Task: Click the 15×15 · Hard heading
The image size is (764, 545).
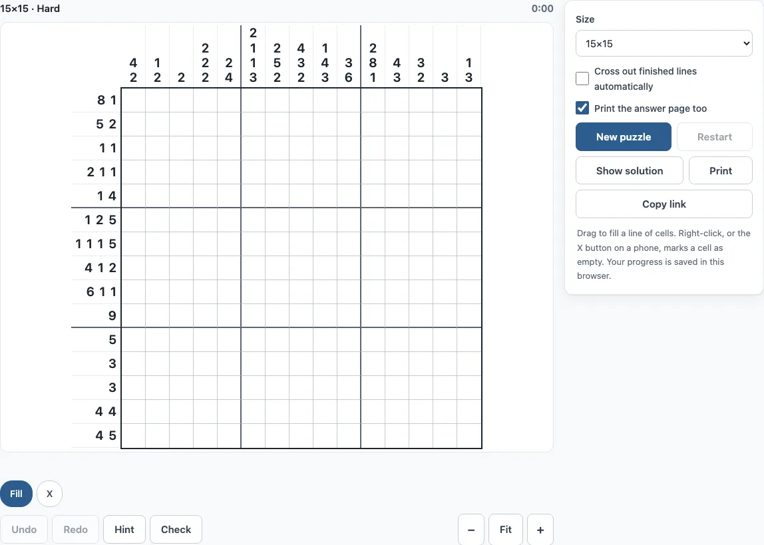Action: coord(30,9)
